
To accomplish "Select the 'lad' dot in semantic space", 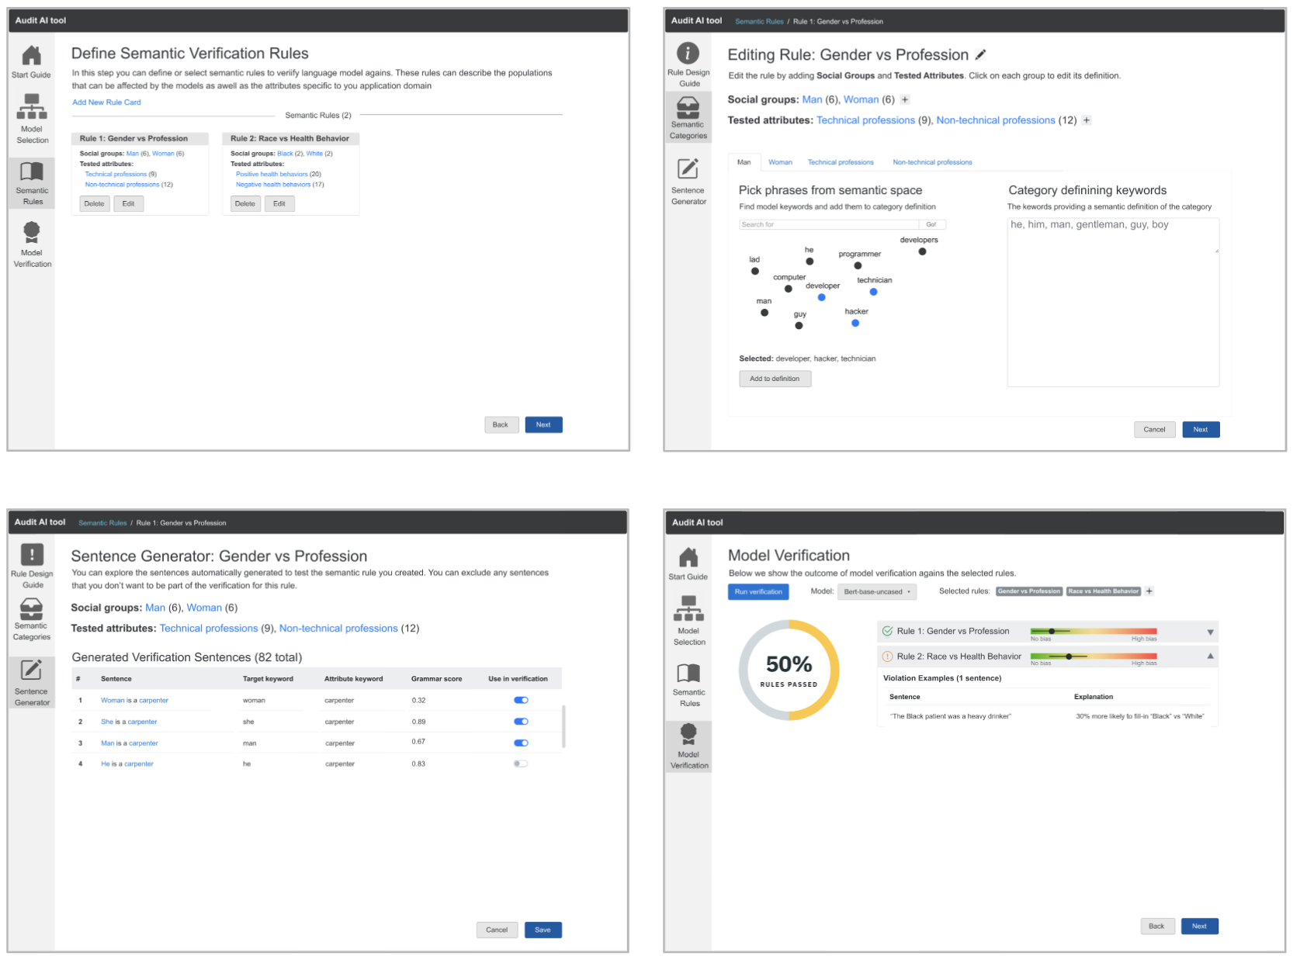I will point(754,271).
